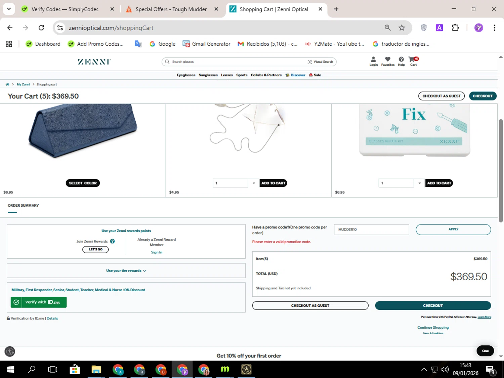The width and height of the screenshot is (504, 378).
Task: Open the tab search dropdown arrow
Action: [9, 9]
